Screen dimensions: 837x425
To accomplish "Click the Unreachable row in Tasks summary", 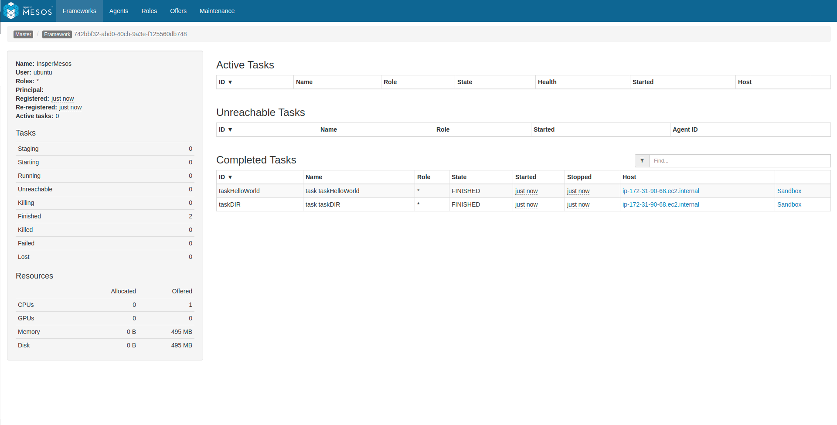I will tap(105, 189).
